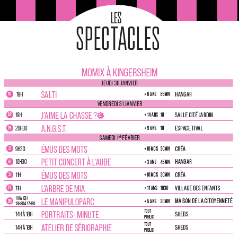Image resolution: width=239 pixels, height=236 pixels.
Task: Click the pink circle numbered 32
Action: [x=10, y=115]
